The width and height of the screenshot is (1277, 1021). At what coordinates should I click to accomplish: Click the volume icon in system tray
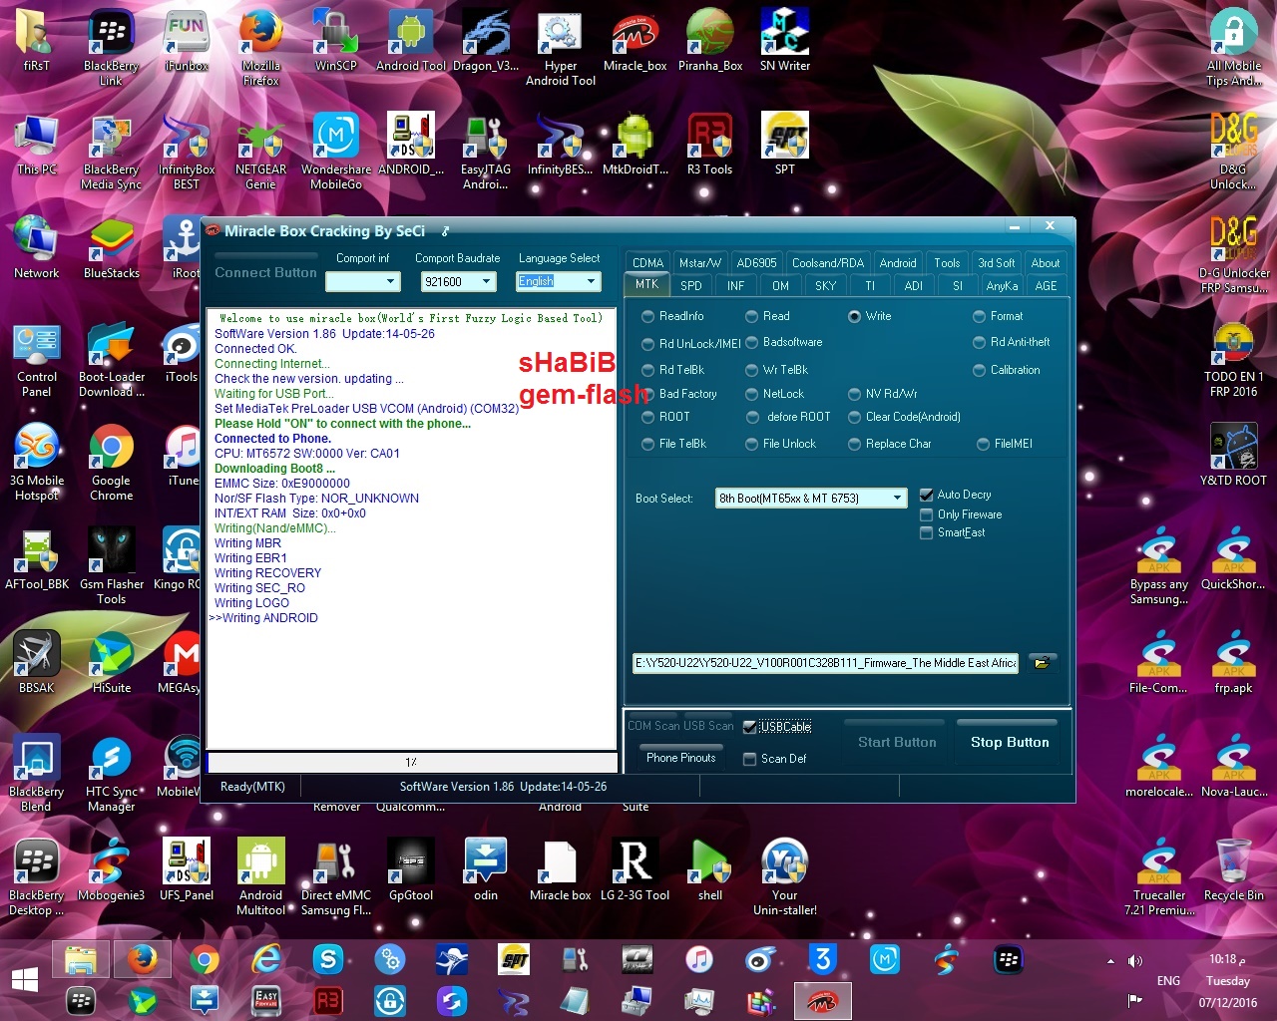(x=1135, y=961)
